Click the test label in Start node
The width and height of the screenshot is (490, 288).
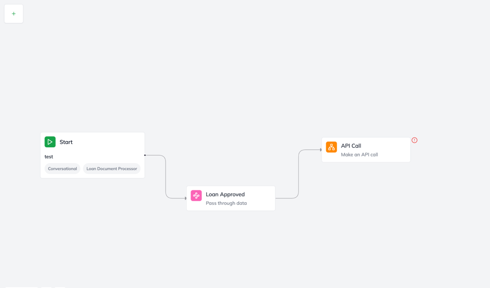pos(49,156)
